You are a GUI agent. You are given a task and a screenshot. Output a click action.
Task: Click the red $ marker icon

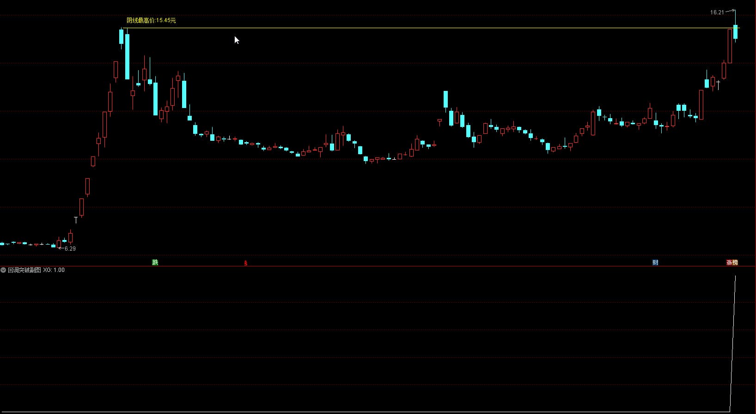246,263
